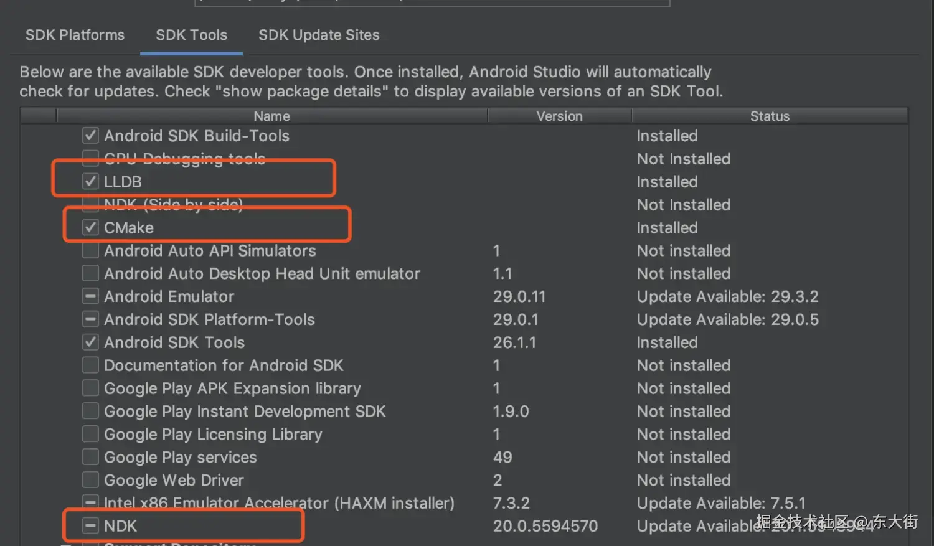Uncheck Android SDK Build-Tools checkbox
The height and width of the screenshot is (546, 934).
tap(91, 136)
